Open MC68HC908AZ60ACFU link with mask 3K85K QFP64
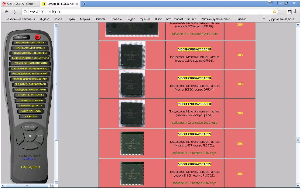This screenshot has height=189, width=301. click(194, 78)
